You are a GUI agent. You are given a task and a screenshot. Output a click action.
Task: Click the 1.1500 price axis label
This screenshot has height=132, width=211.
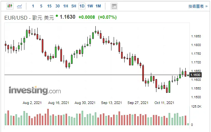point(196,97)
